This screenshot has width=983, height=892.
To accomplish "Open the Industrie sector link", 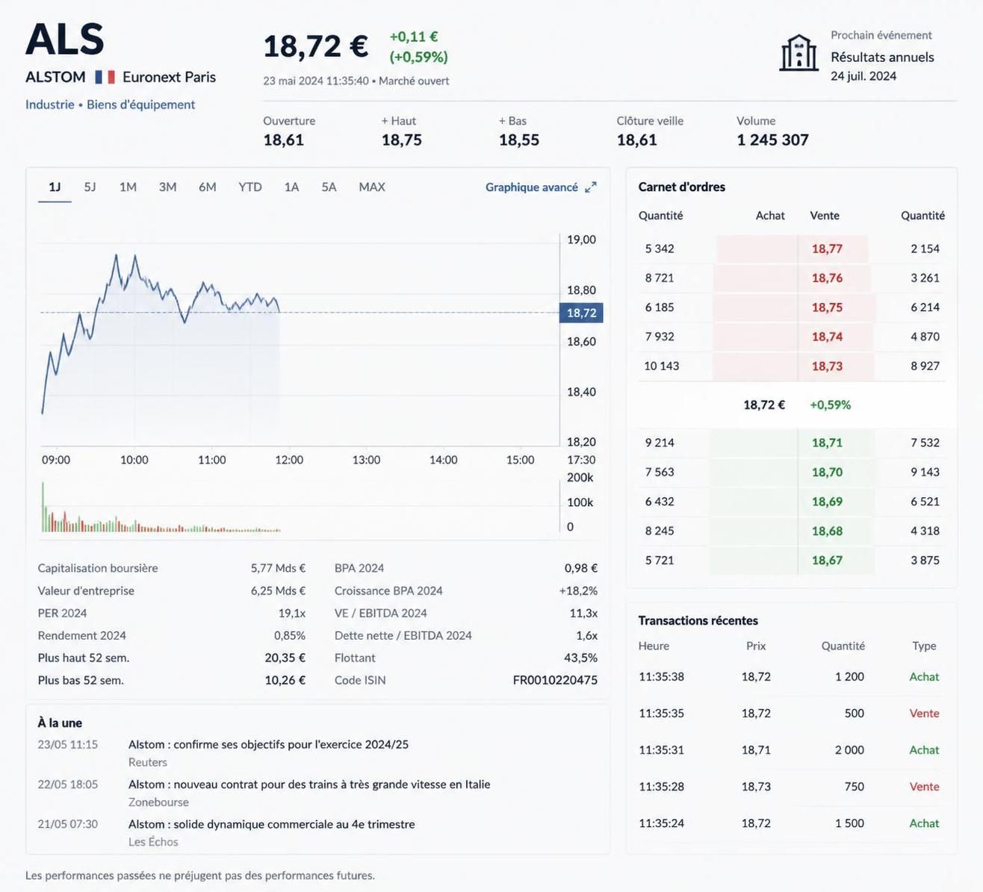I will coord(49,105).
